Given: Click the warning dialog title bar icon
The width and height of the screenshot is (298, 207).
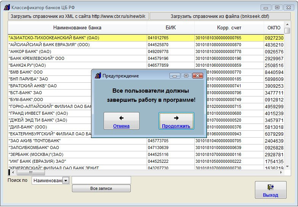Looking at the screenshot, I should (x=98, y=76).
